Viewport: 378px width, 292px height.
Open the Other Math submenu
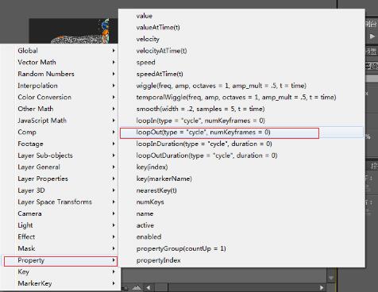click(60, 109)
